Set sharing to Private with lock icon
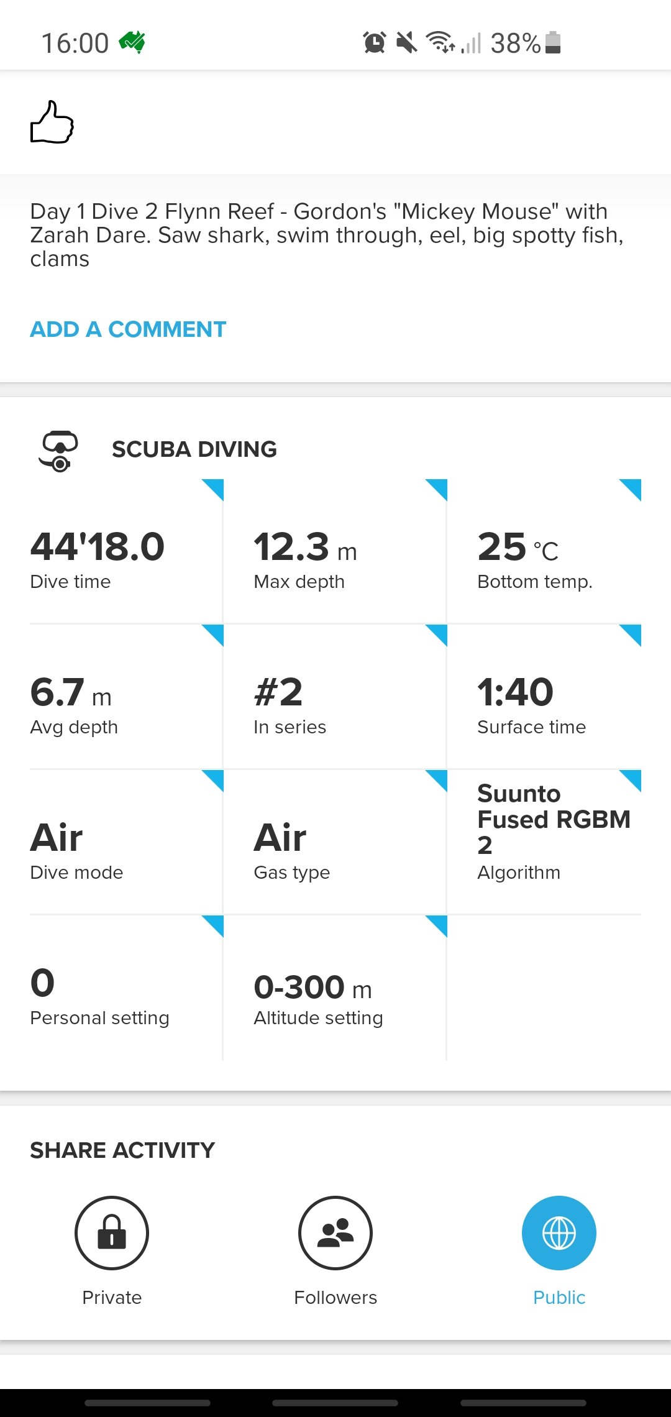671x1417 pixels. point(112,1234)
